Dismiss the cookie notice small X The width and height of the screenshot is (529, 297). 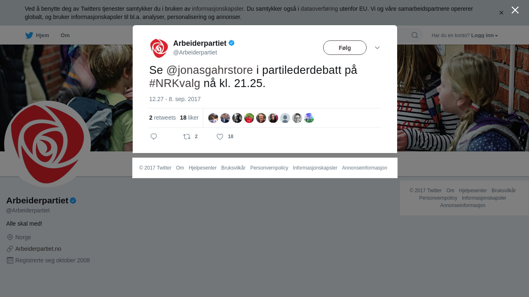coord(501,13)
